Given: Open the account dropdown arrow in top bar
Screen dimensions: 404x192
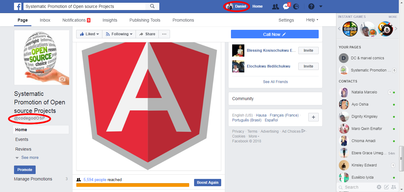Looking at the screenshot, I should point(321,6).
